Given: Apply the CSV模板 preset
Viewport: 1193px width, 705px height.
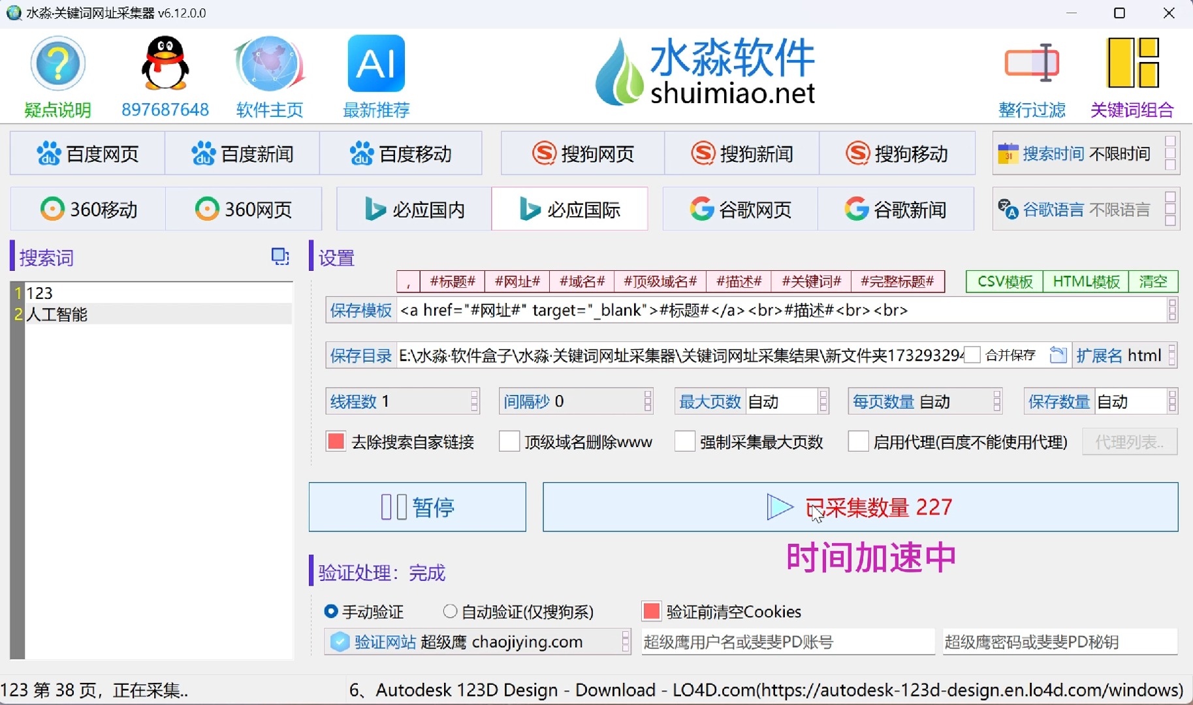Looking at the screenshot, I should coord(1005,281).
